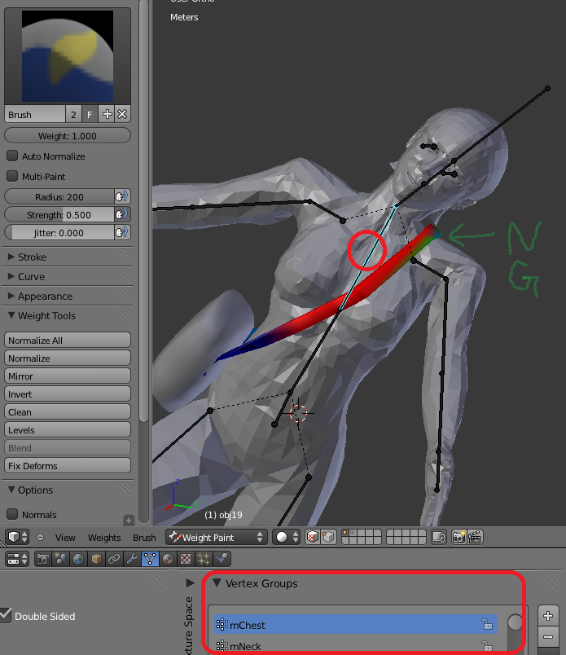Viewport: 566px width, 655px height.
Task: Collapse the Vertex Groups panel
Action: click(x=217, y=583)
